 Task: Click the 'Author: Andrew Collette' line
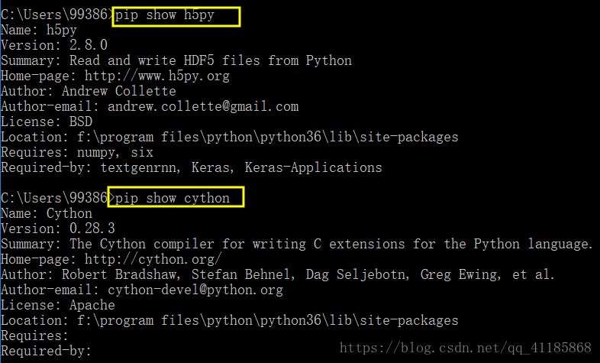(x=89, y=91)
